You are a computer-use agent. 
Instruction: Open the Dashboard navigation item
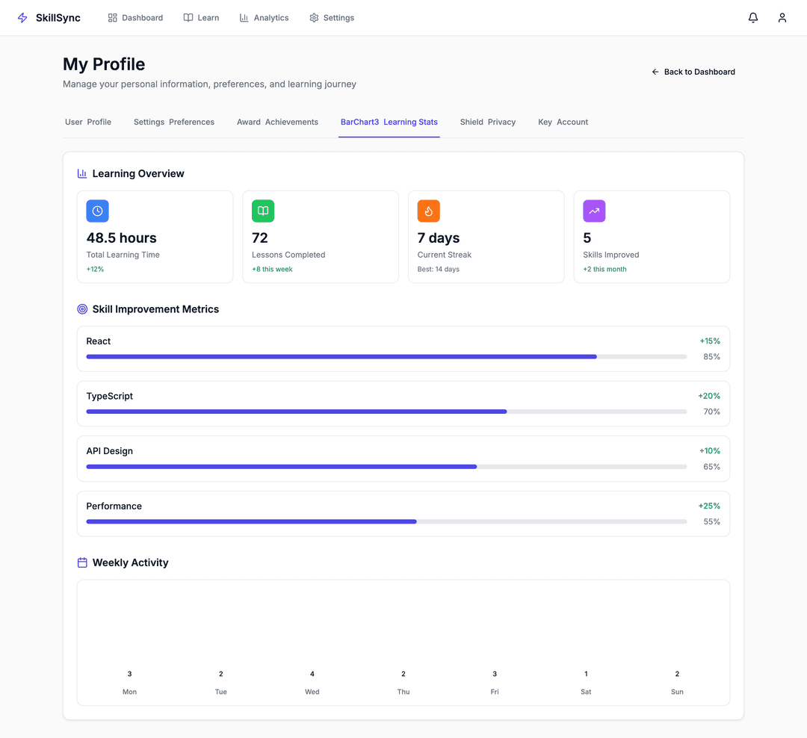(135, 18)
